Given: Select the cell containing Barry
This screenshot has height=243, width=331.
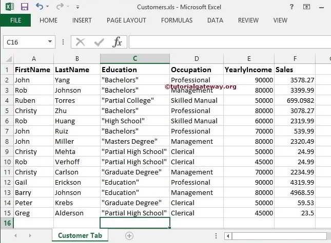Looking at the screenshot, I should click(34, 192).
